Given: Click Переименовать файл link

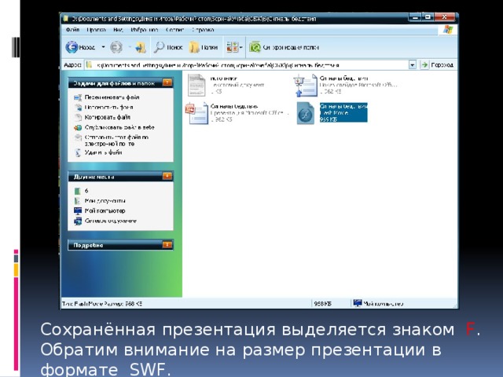Looking at the screenshot, I should click(x=112, y=97).
